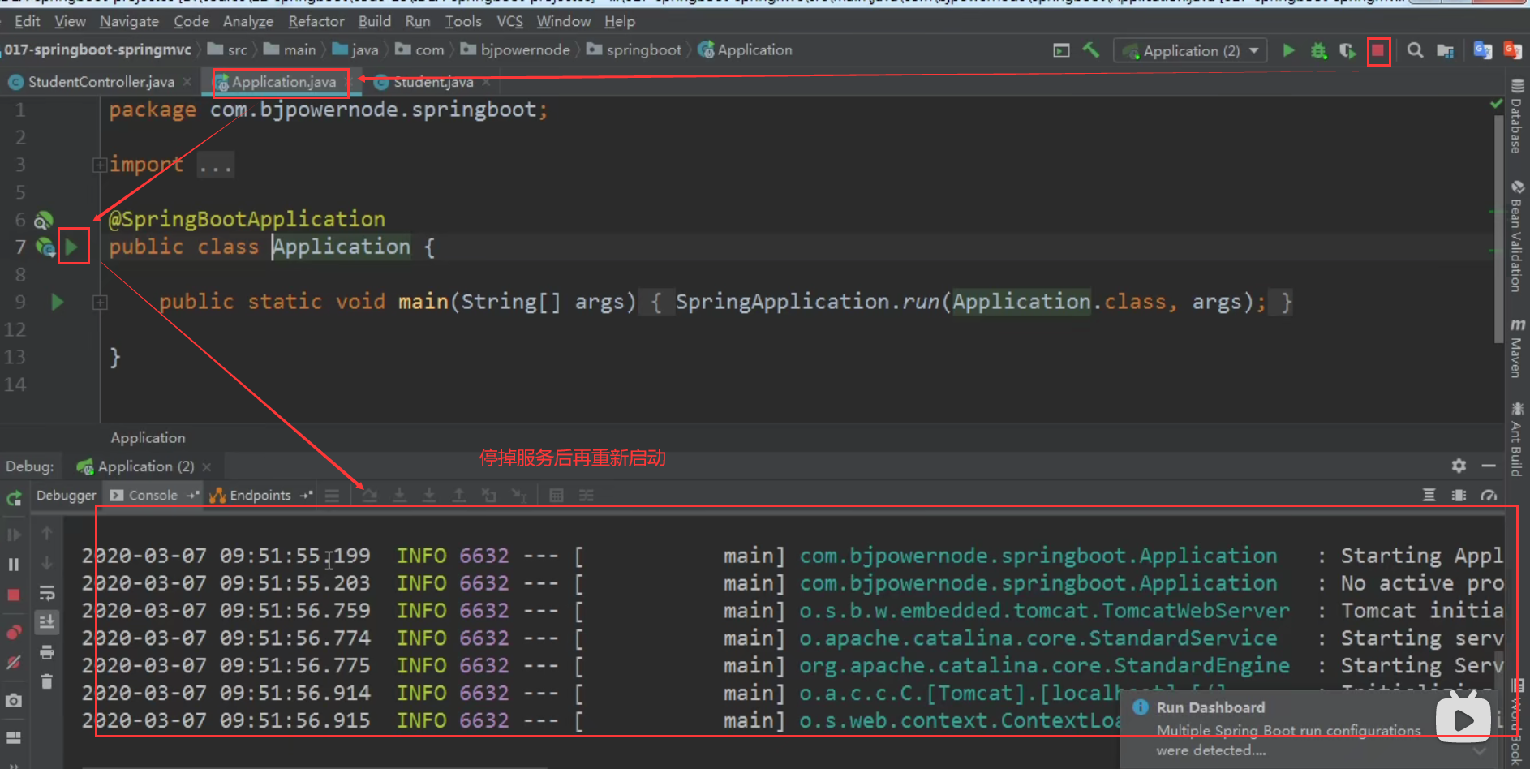1530x769 pixels.
Task: Hide the Debug tool window with the minus icon
Action: coord(1489,466)
